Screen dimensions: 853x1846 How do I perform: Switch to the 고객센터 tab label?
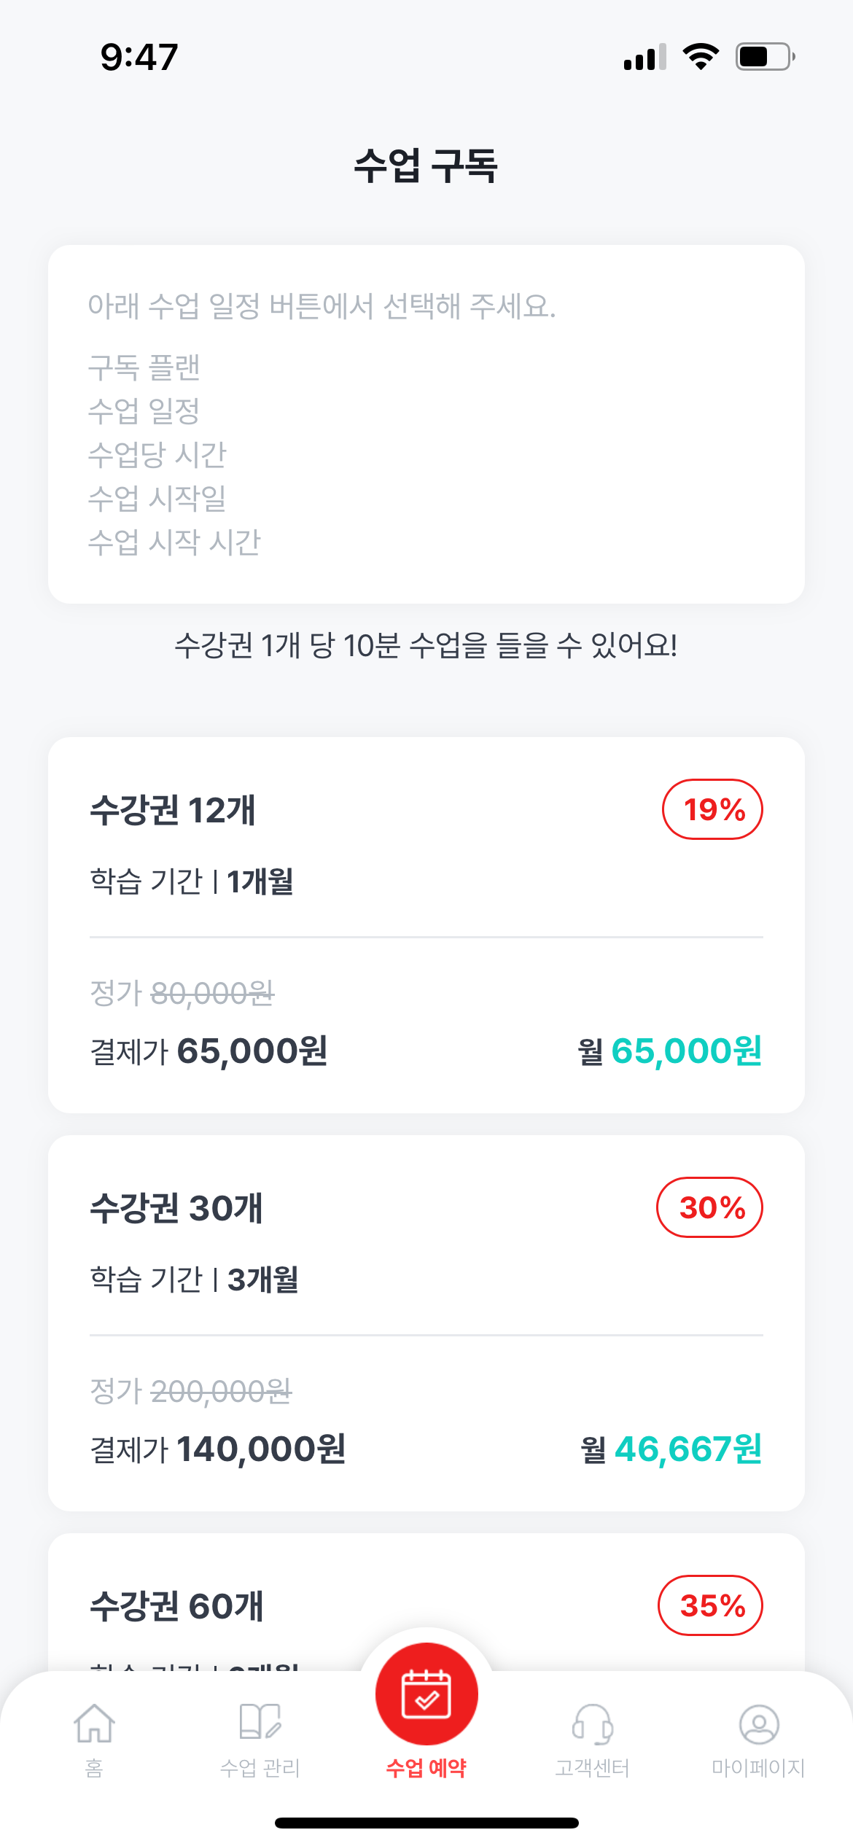[x=592, y=1767]
